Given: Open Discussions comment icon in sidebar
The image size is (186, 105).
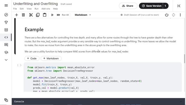Looking at the screenshot, I should [6, 45].
